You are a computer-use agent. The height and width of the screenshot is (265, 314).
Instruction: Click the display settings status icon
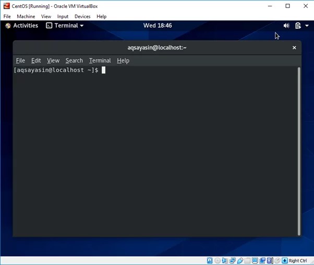point(255,260)
